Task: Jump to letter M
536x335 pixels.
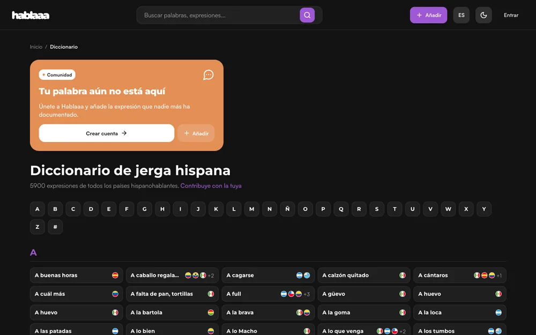Action: 251,209
